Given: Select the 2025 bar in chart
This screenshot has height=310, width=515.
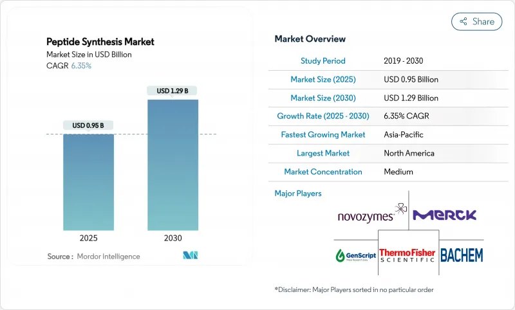Looking at the screenshot, I should 88,182.
